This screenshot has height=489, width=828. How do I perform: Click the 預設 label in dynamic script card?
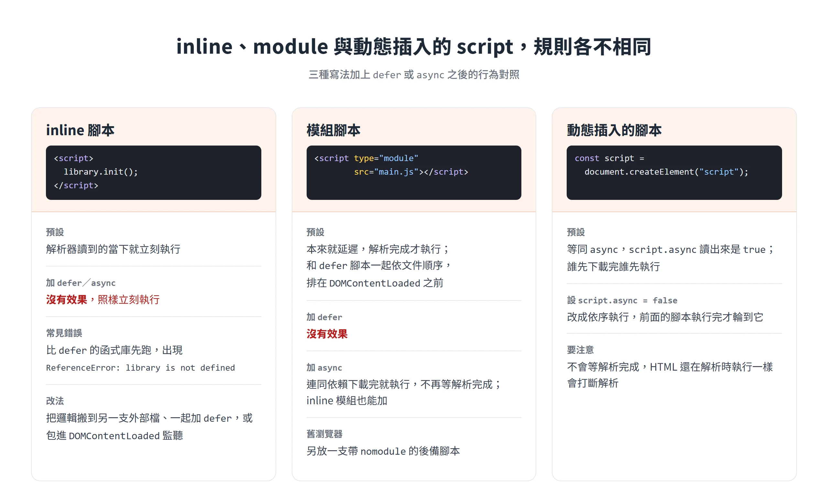coord(576,232)
